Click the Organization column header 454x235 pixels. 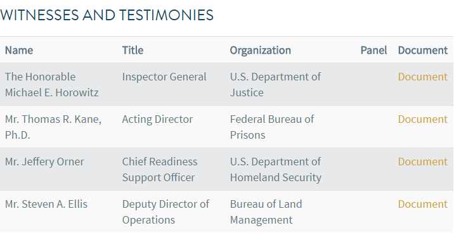tap(261, 50)
